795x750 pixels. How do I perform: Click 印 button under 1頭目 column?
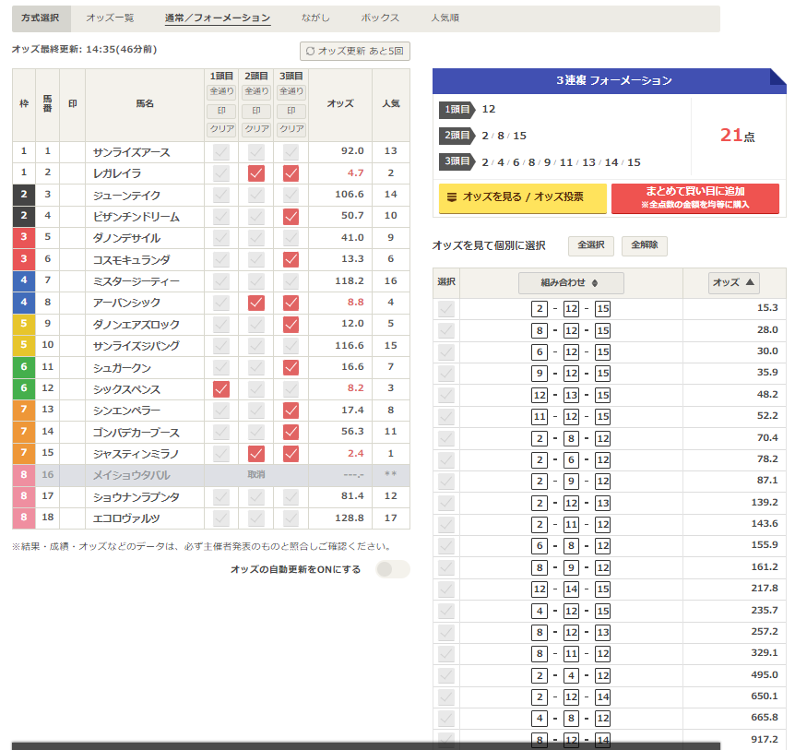[x=221, y=111]
